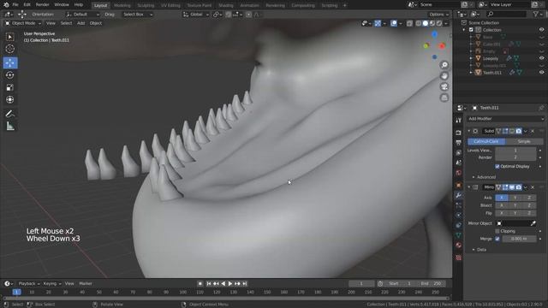Switch to Solid viewport shading

[426, 23]
